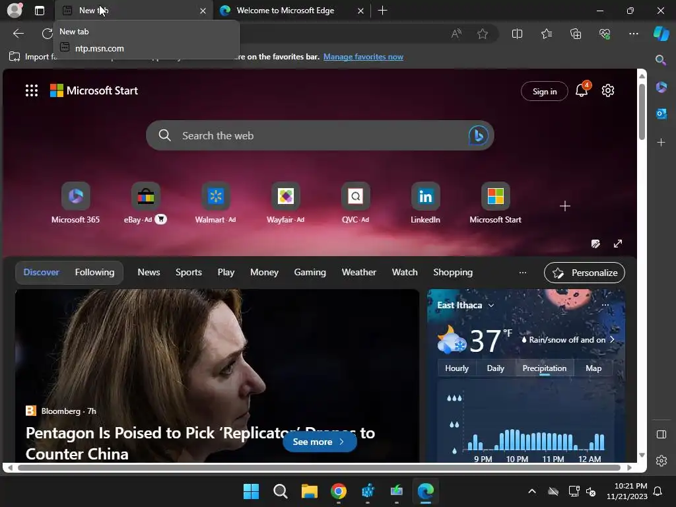Viewport: 676px width, 507px height.
Task: Open Edge Settings and more menu
Action: 633,34
